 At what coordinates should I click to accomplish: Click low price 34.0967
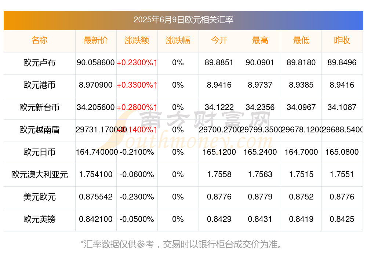point(301,107)
